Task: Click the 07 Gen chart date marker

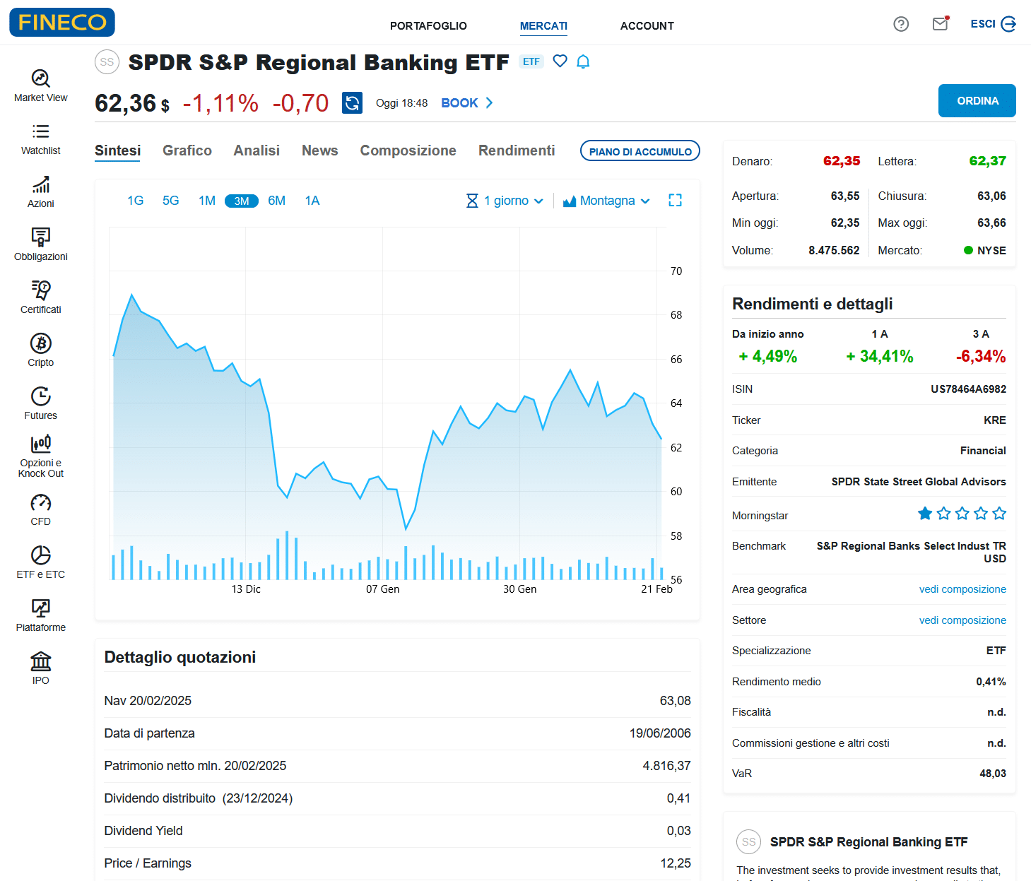Action: 382,589
